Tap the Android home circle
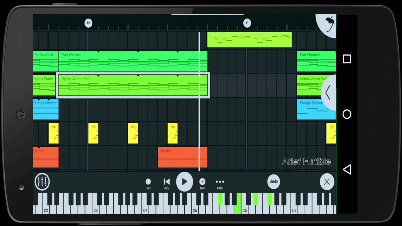The image size is (402, 226). click(347, 114)
